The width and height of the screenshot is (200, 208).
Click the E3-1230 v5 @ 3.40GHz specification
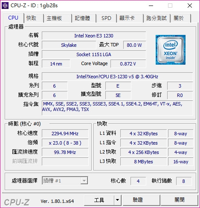point(117,77)
